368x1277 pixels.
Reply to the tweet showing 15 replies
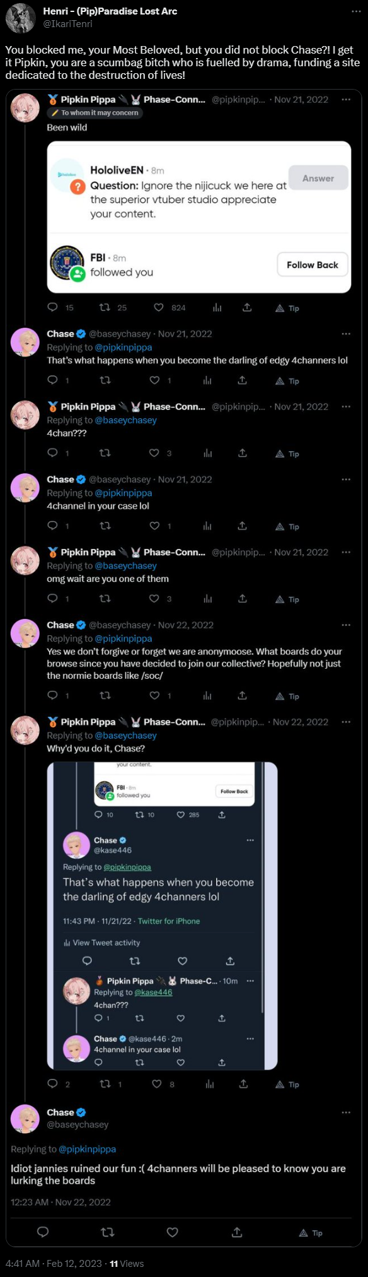(52, 307)
